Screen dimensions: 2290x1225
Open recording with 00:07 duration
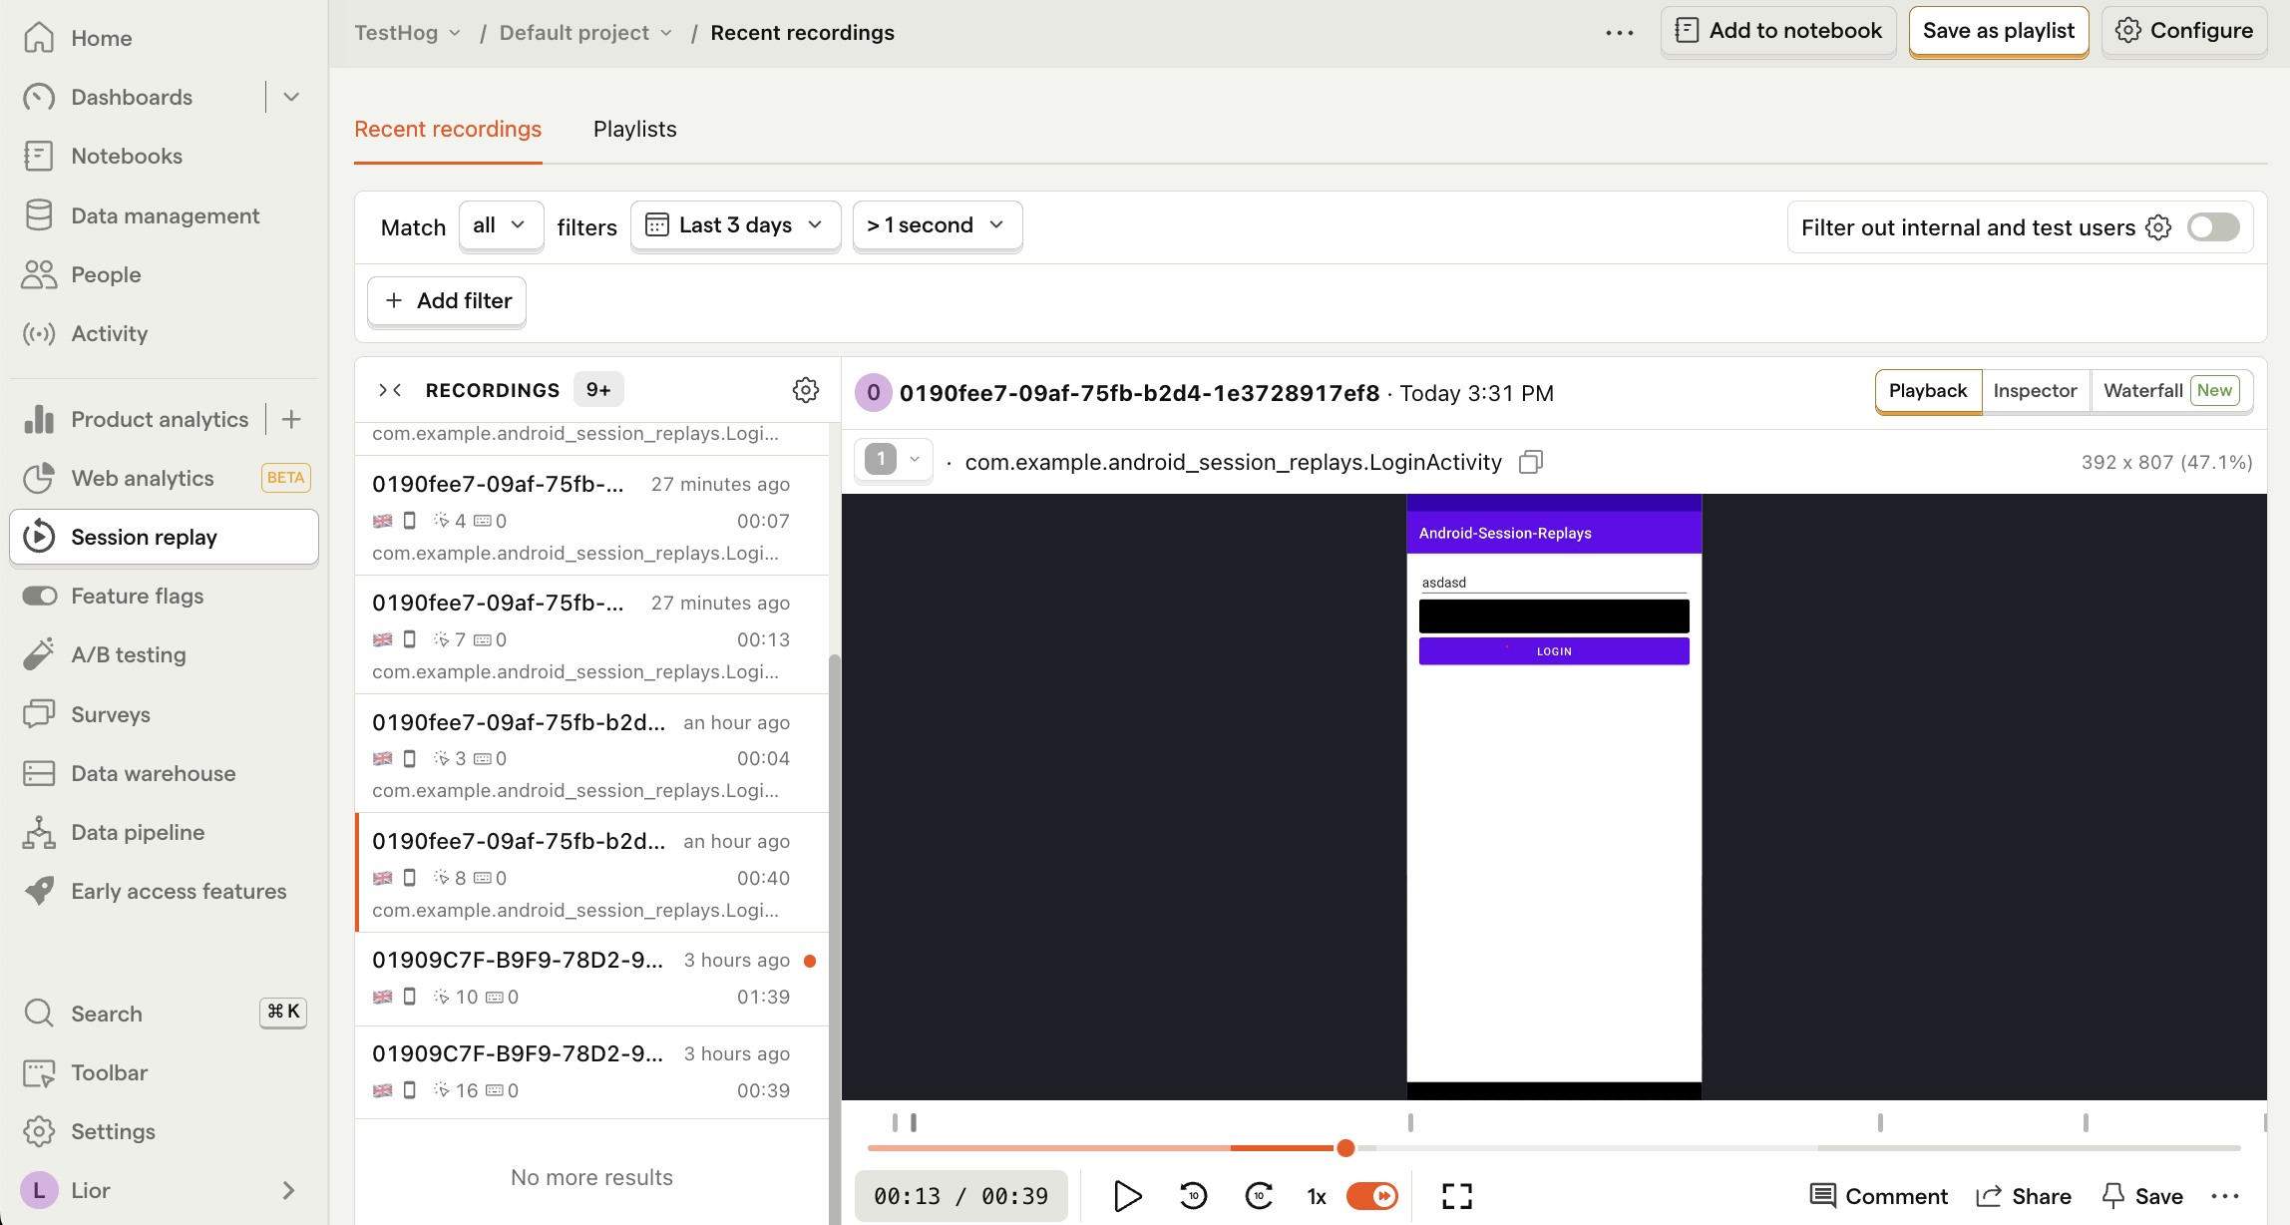click(x=592, y=516)
